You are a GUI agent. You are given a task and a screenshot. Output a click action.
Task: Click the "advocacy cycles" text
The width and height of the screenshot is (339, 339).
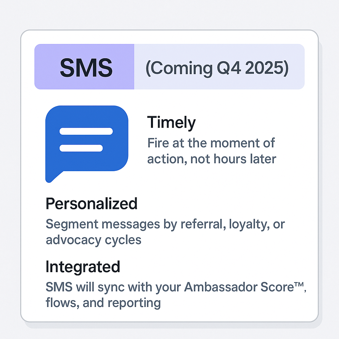click(x=94, y=240)
